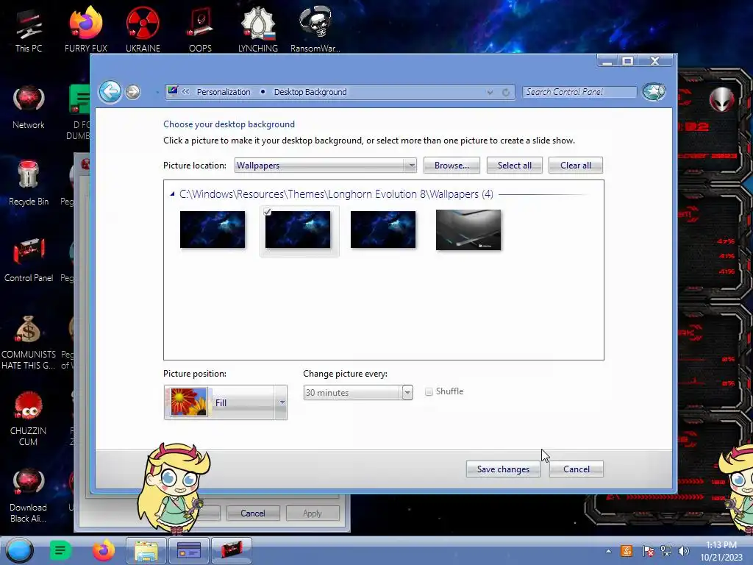
Task: Click the Back arrow navigation button
Action: click(x=110, y=91)
